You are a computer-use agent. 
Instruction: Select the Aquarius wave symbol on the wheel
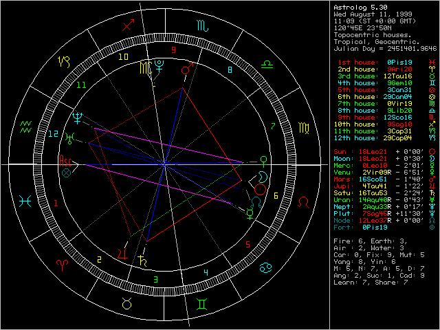26,127
